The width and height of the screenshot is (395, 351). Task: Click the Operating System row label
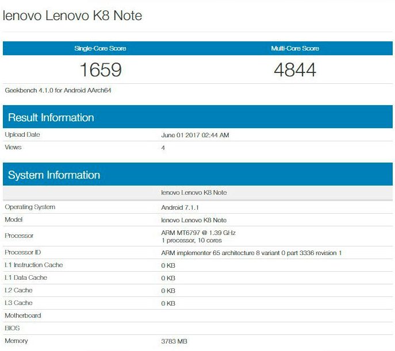[x=30, y=207]
